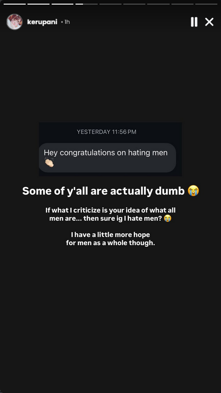221x393 pixels.
Task: Skip to the last story progress segment
Action: click(x=206, y=4)
